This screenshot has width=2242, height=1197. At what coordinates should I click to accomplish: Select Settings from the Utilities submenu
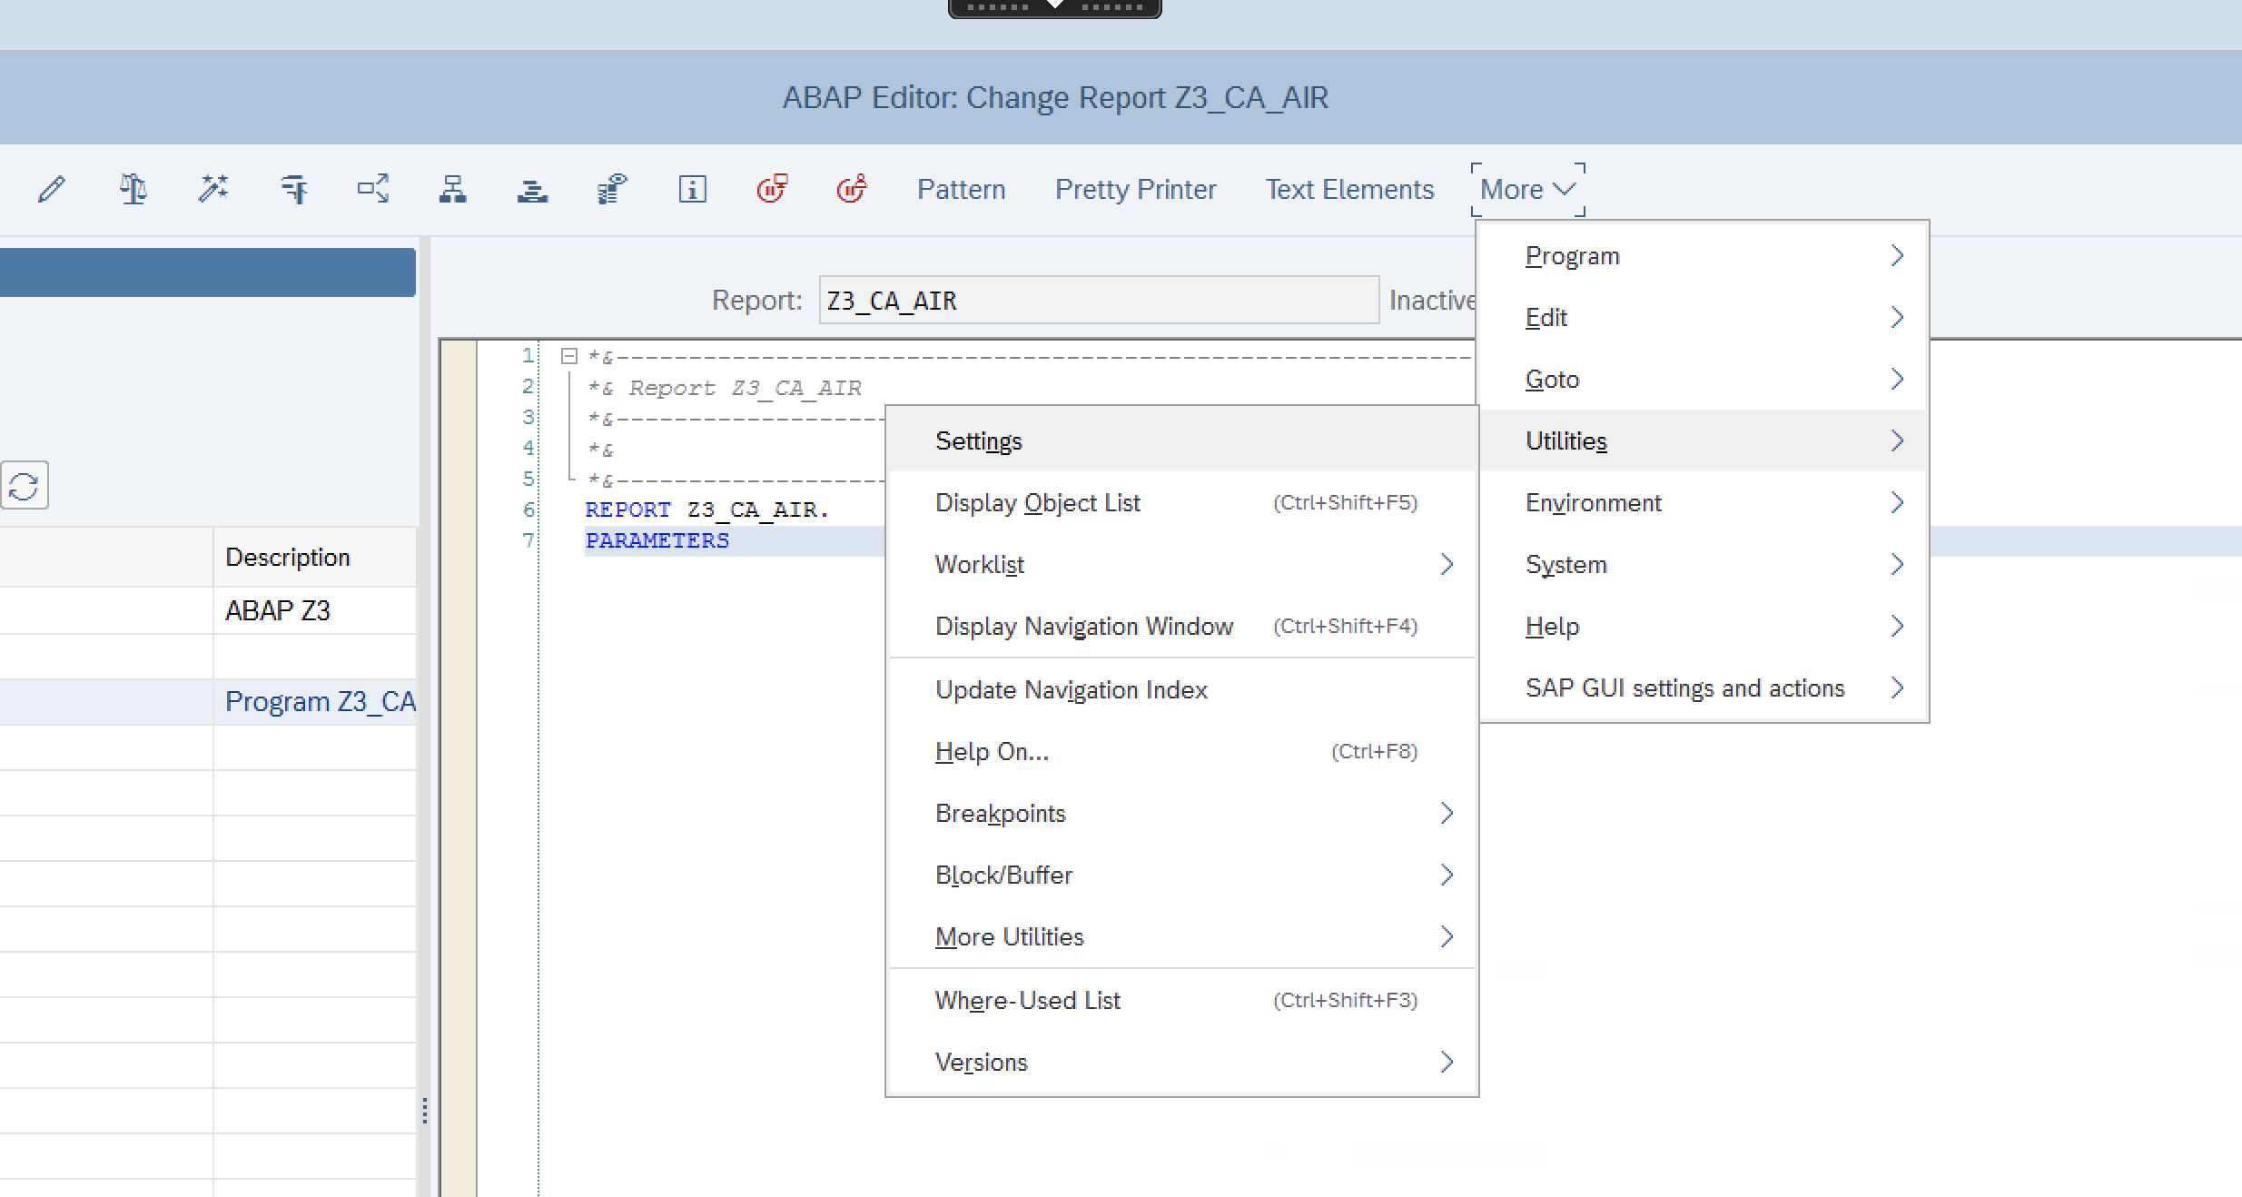(979, 440)
